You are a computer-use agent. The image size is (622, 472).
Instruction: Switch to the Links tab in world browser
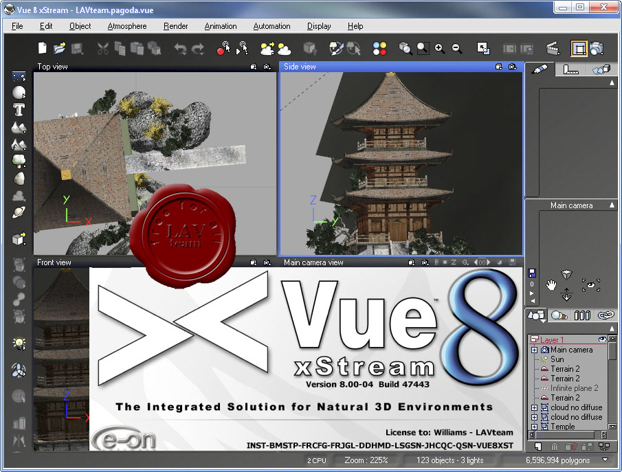click(x=606, y=315)
